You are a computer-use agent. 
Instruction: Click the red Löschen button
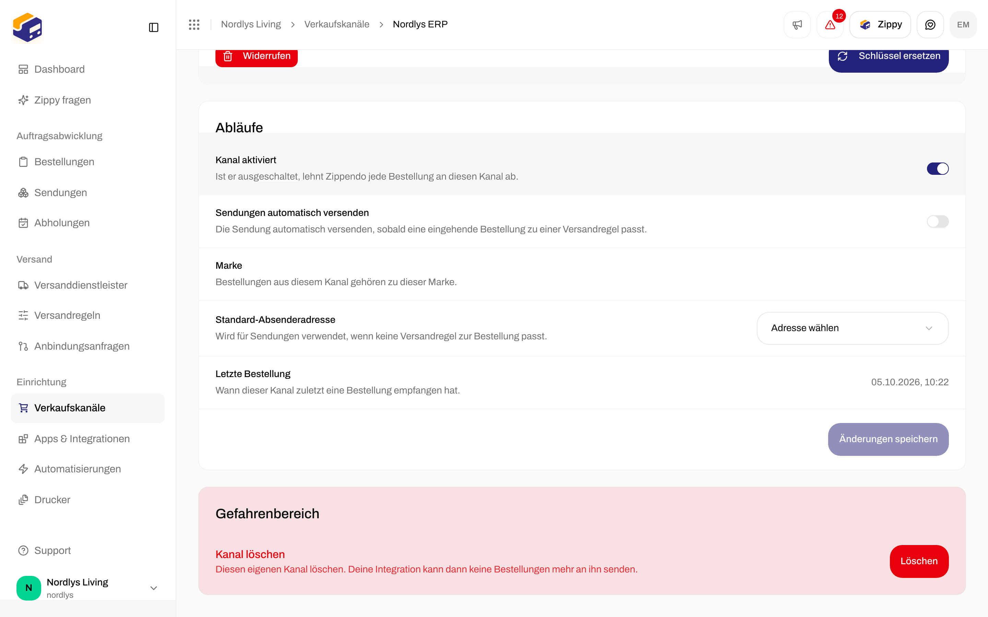[919, 561]
